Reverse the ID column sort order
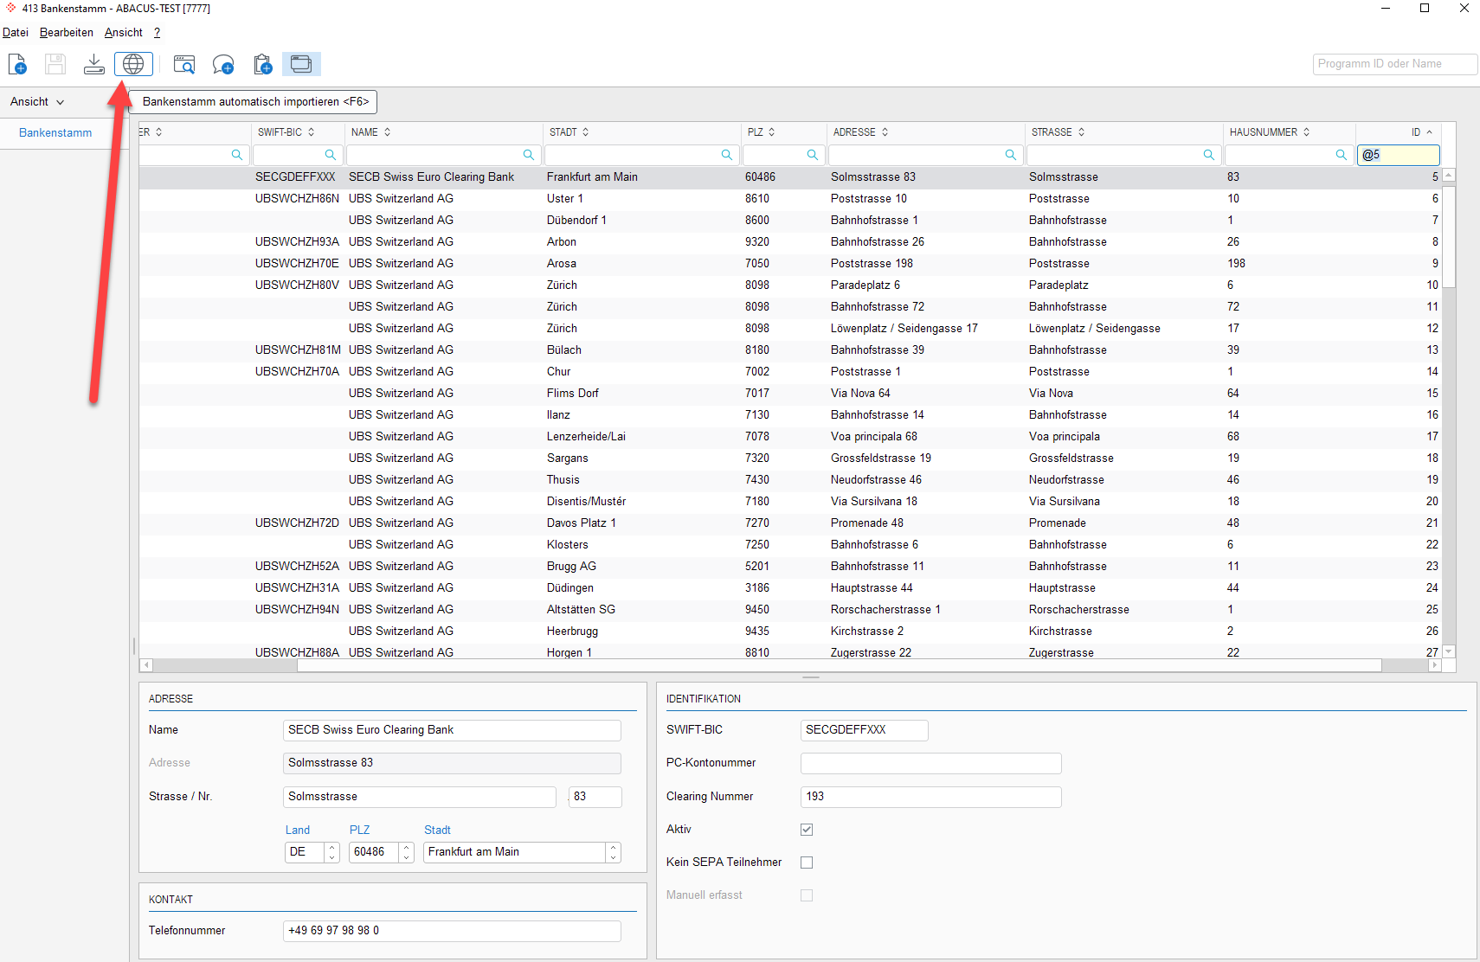The height and width of the screenshot is (962, 1480). click(1421, 132)
